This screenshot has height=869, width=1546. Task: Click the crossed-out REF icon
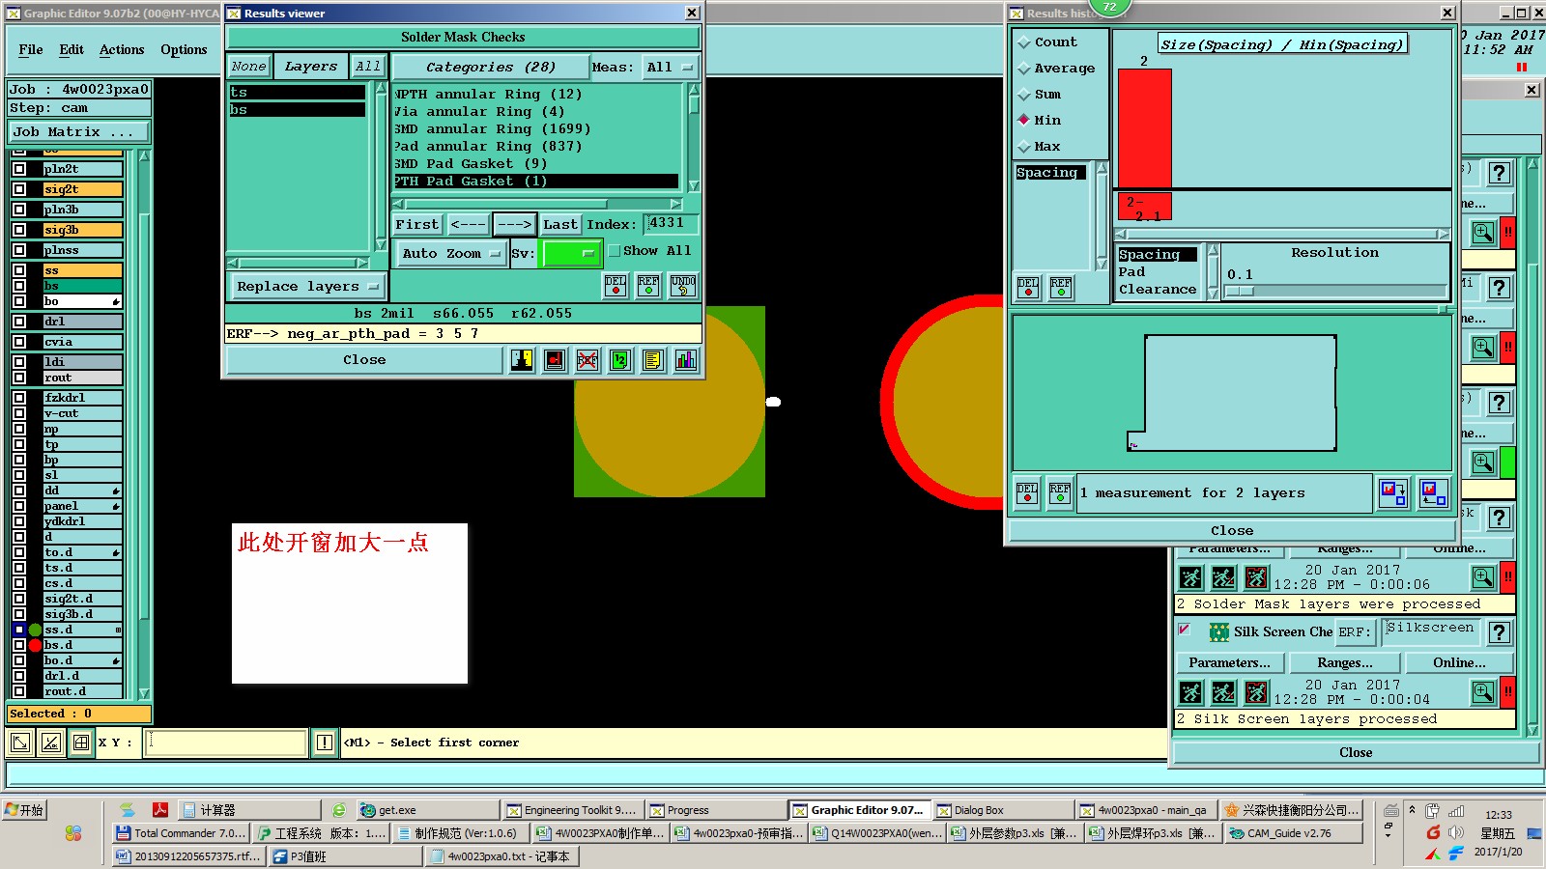(x=587, y=360)
